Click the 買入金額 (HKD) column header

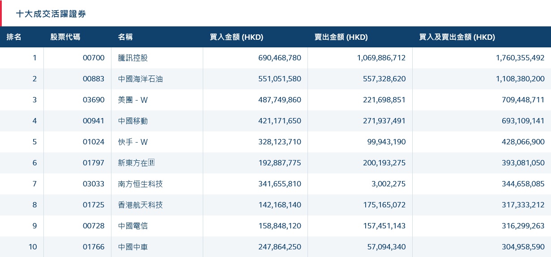[x=236, y=37]
